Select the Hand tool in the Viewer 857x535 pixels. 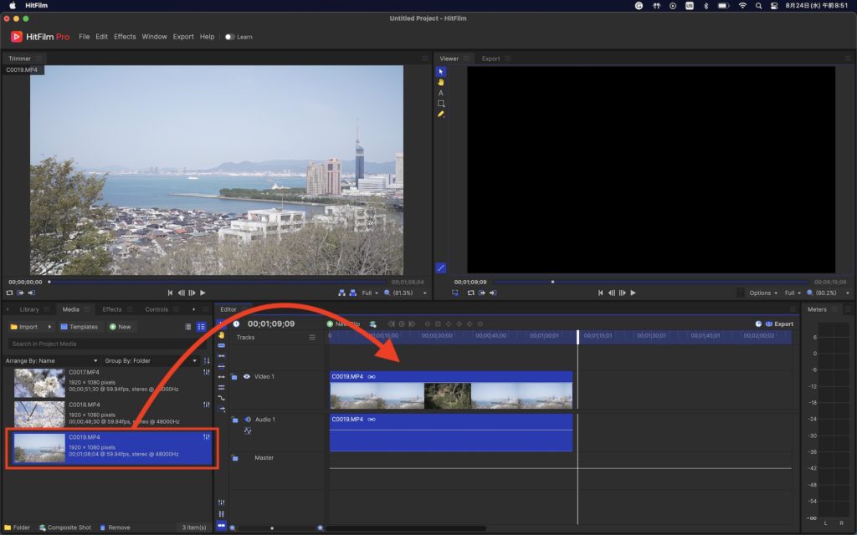pos(441,82)
